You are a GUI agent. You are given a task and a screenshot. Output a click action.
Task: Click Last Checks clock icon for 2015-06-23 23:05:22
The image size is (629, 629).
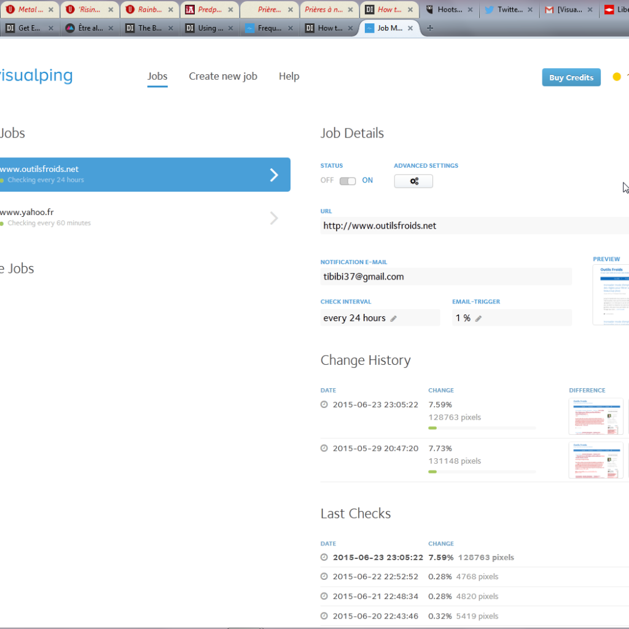(x=324, y=557)
